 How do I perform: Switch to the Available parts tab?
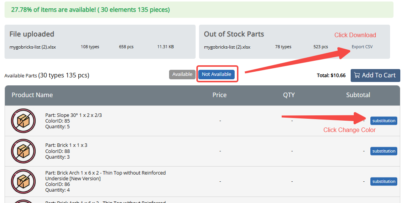[182, 74]
